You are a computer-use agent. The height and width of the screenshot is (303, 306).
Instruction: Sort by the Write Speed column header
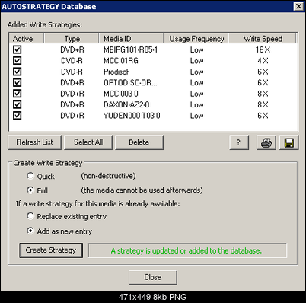263,39
